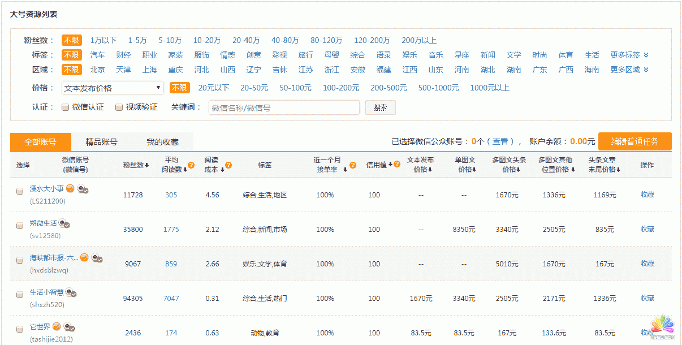The width and height of the screenshot is (682, 345).
Task: Sort the table by 粉丝数 arrow
Action: [x=148, y=165]
